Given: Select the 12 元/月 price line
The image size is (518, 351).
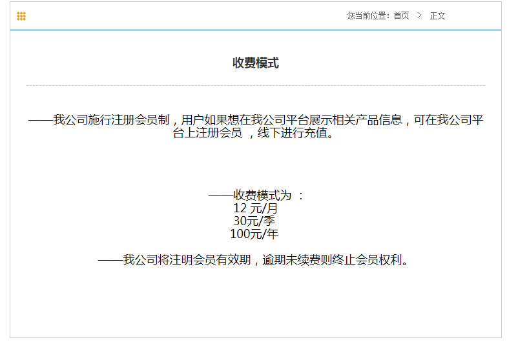Looking at the screenshot, I should pyautogui.click(x=255, y=208).
